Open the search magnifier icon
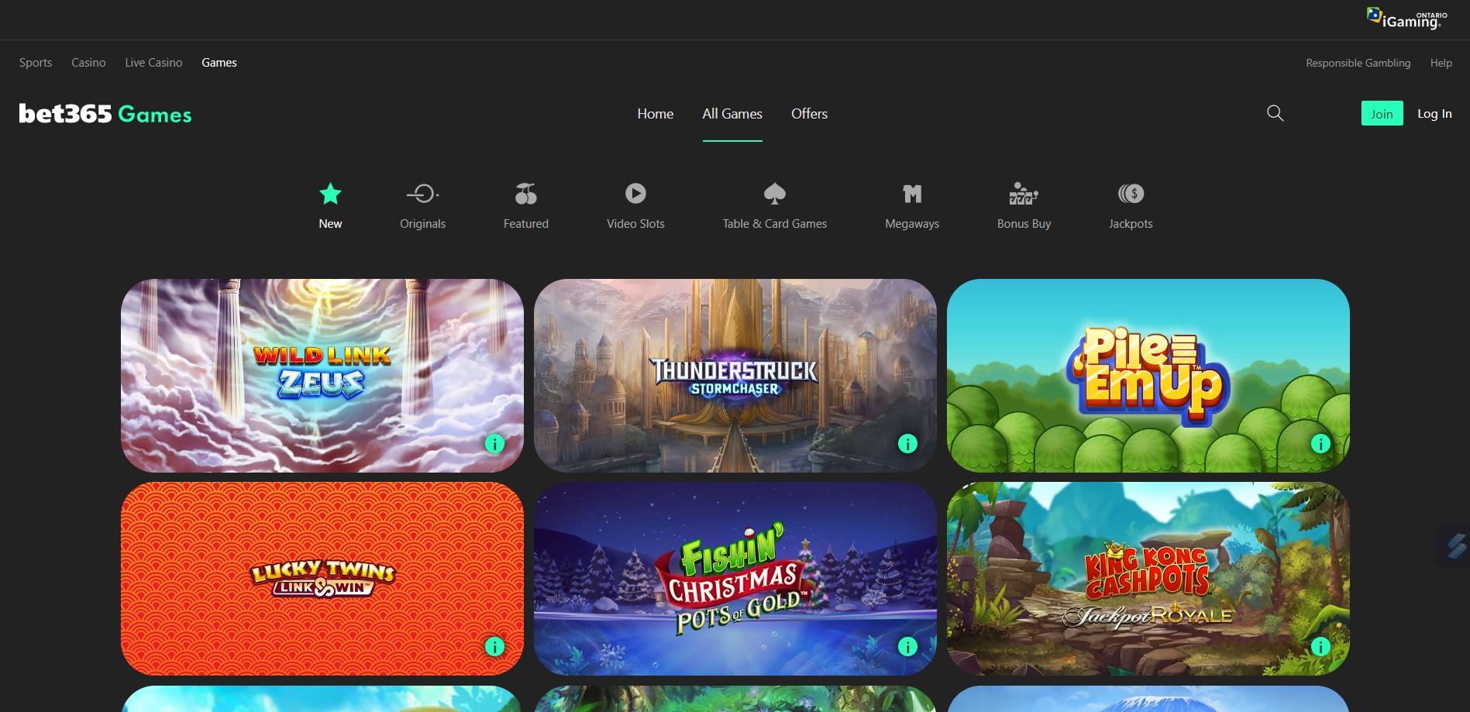 pos(1275,114)
